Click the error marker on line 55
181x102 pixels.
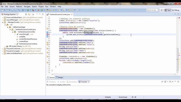tap(48, 35)
